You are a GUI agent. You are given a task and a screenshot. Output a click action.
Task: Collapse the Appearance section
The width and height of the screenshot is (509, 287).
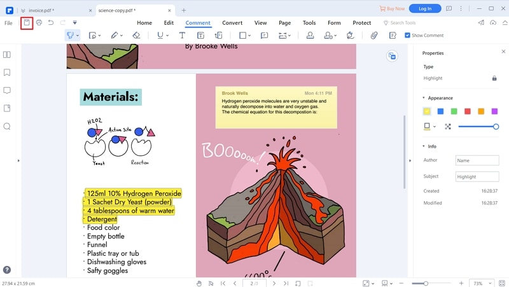424,98
